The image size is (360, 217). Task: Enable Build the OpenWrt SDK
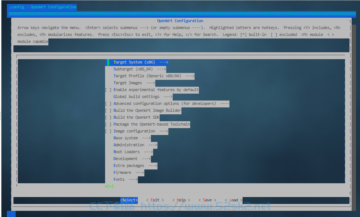(x=108, y=117)
